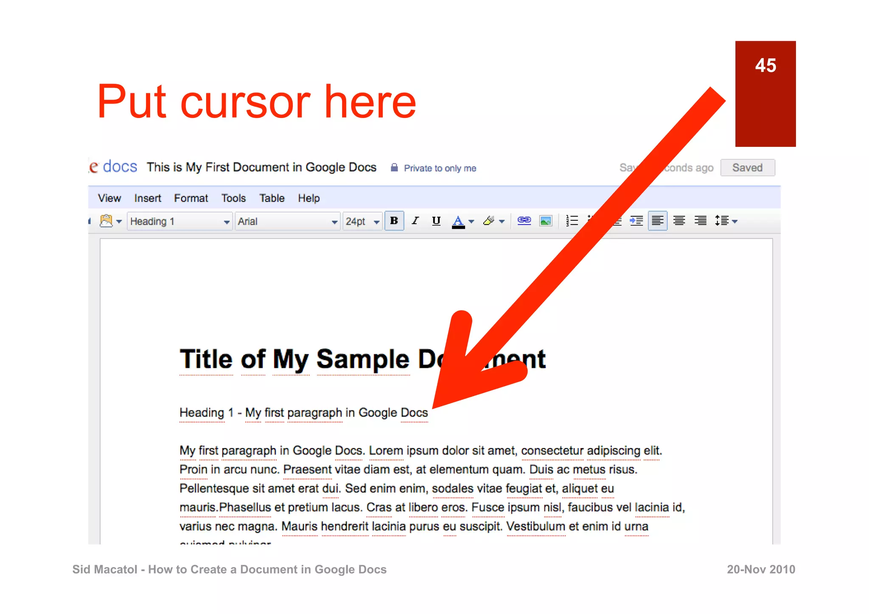869x614 pixels.
Task: Click the word 'Lorem' in the paragraph
Action: click(386, 451)
